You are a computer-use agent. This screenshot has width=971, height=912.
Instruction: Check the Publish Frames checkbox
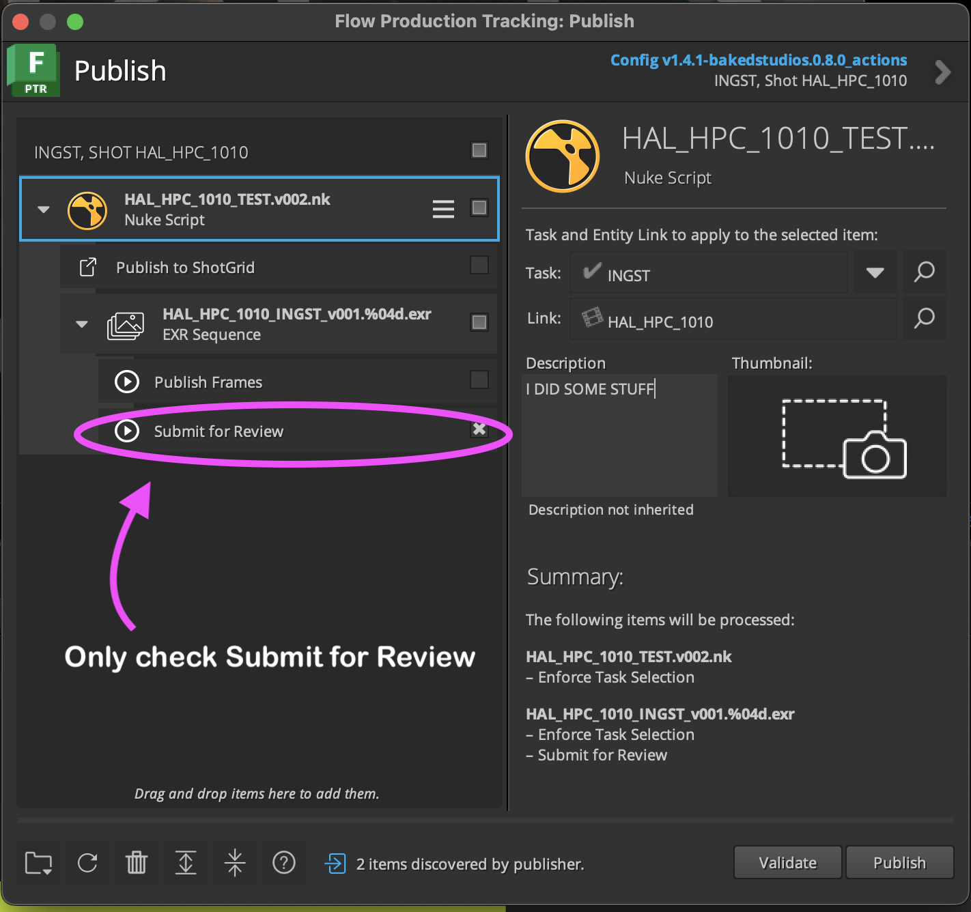(x=480, y=380)
